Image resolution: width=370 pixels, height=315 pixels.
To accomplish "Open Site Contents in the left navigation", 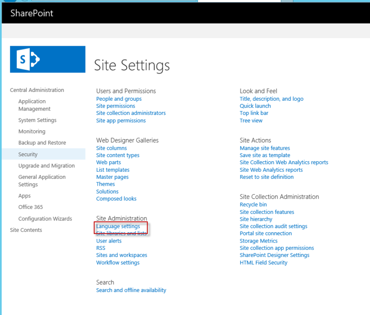I will (26, 230).
